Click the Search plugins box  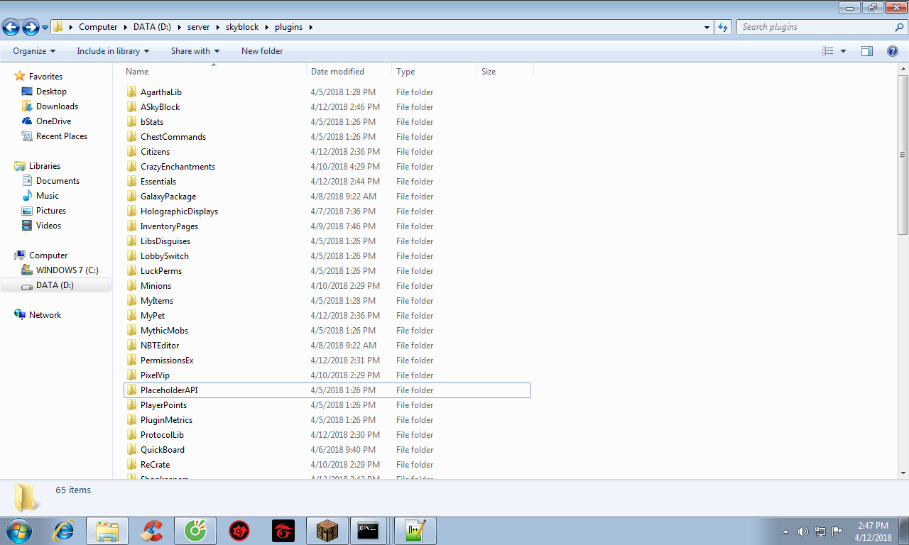815,27
